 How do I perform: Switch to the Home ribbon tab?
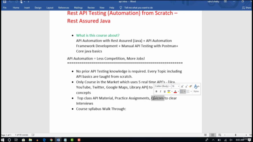tap(16, 8)
